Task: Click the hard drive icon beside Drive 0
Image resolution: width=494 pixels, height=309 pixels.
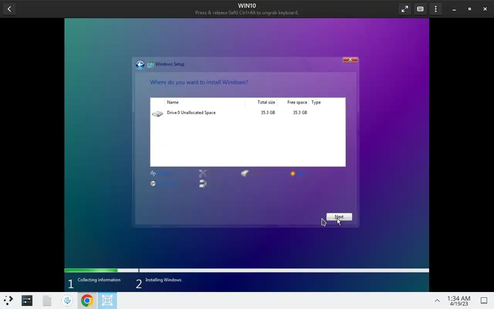Action: pyautogui.click(x=157, y=114)
